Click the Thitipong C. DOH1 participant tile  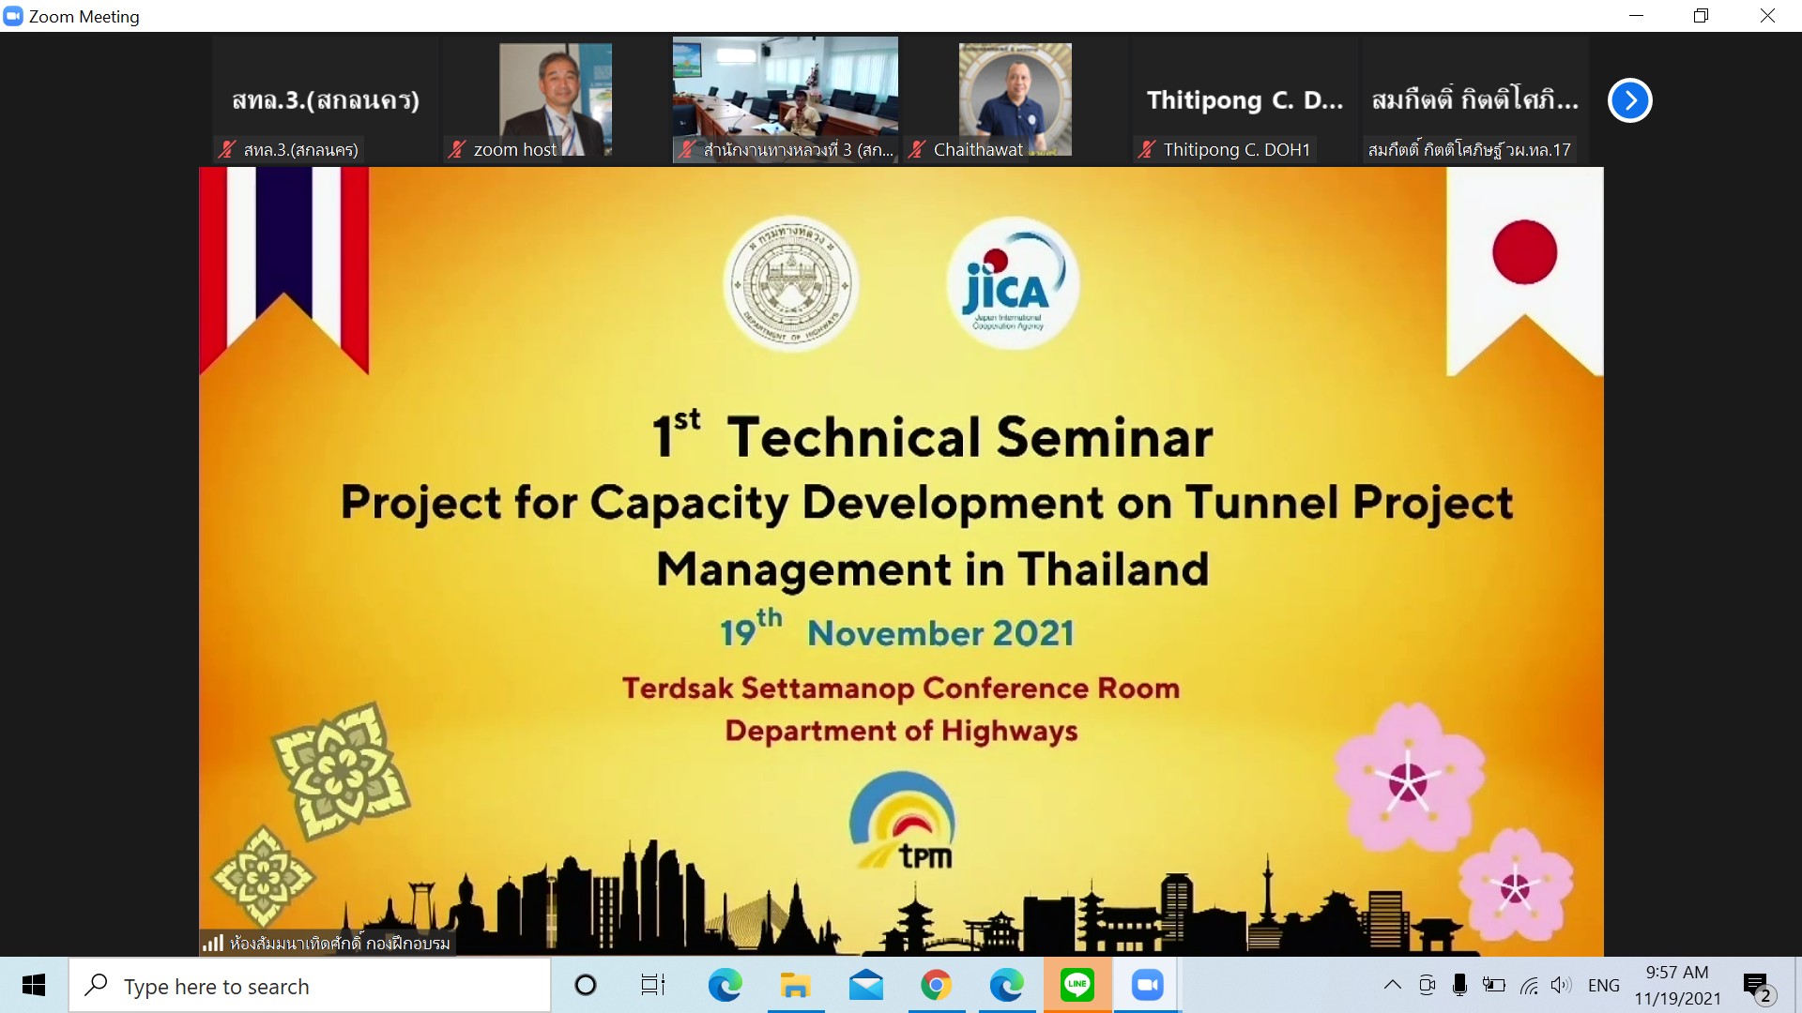[1245, 100]
